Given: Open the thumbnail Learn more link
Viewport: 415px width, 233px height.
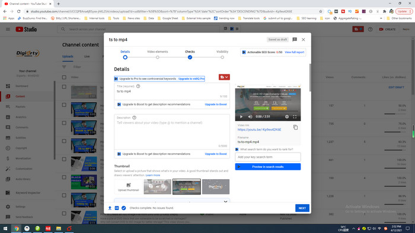Looking at the screenshot, I should (153, 175).
